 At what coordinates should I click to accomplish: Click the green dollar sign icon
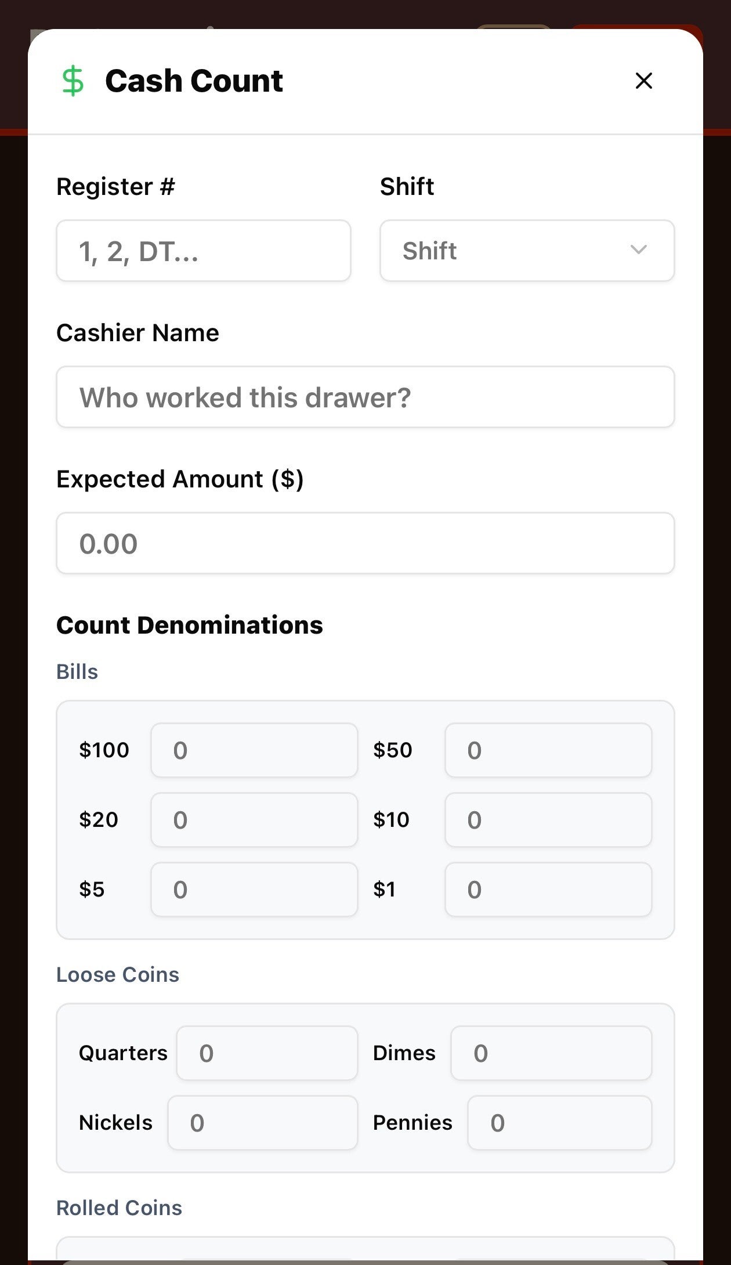point(73,81)
